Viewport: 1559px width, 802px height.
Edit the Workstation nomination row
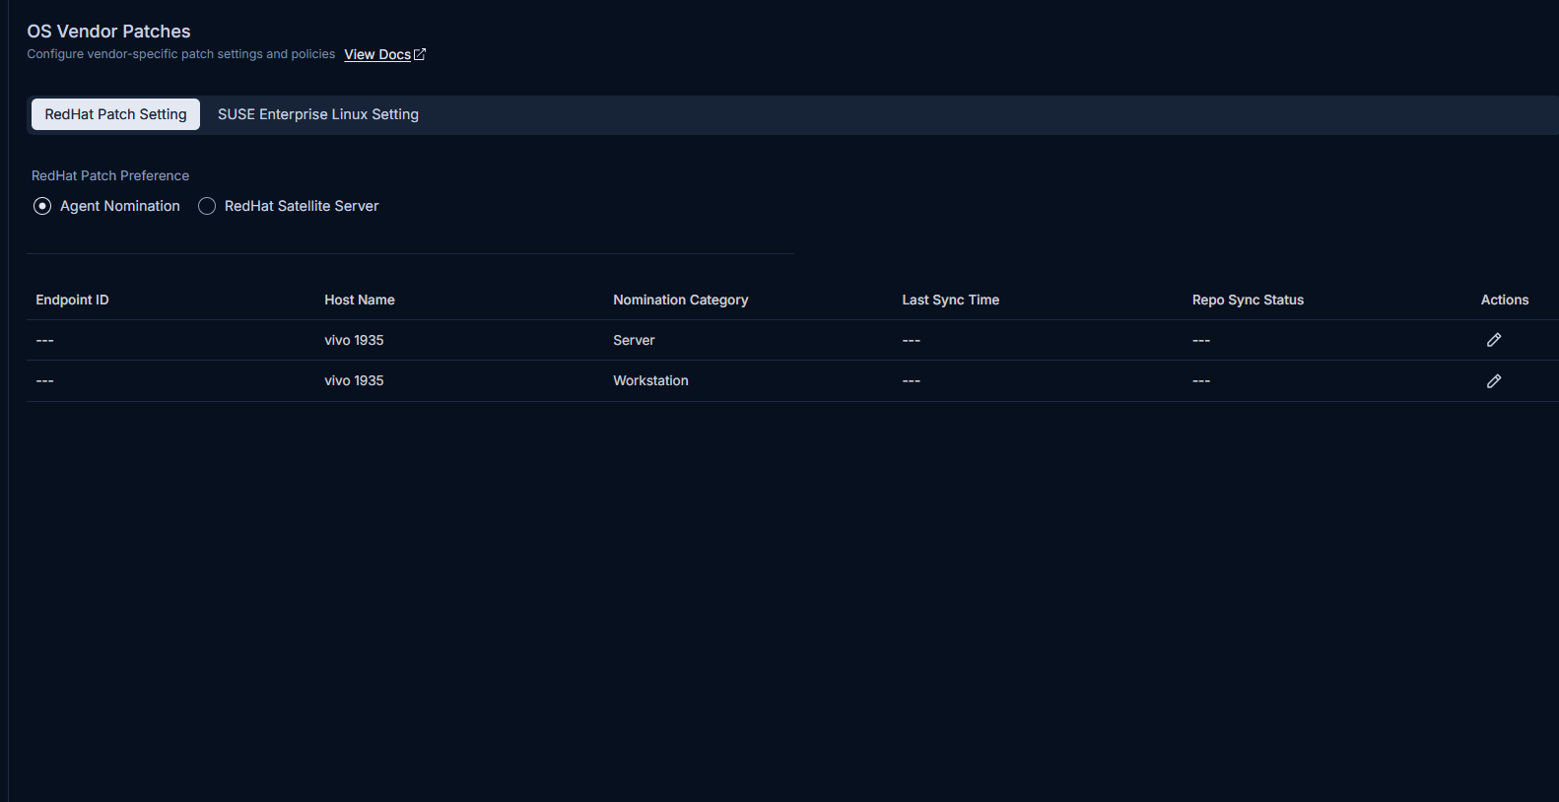tap(1494, 381)
